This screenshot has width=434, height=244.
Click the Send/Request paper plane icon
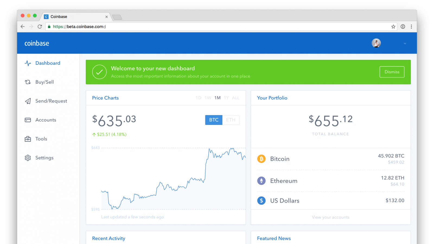pos(28,101)
